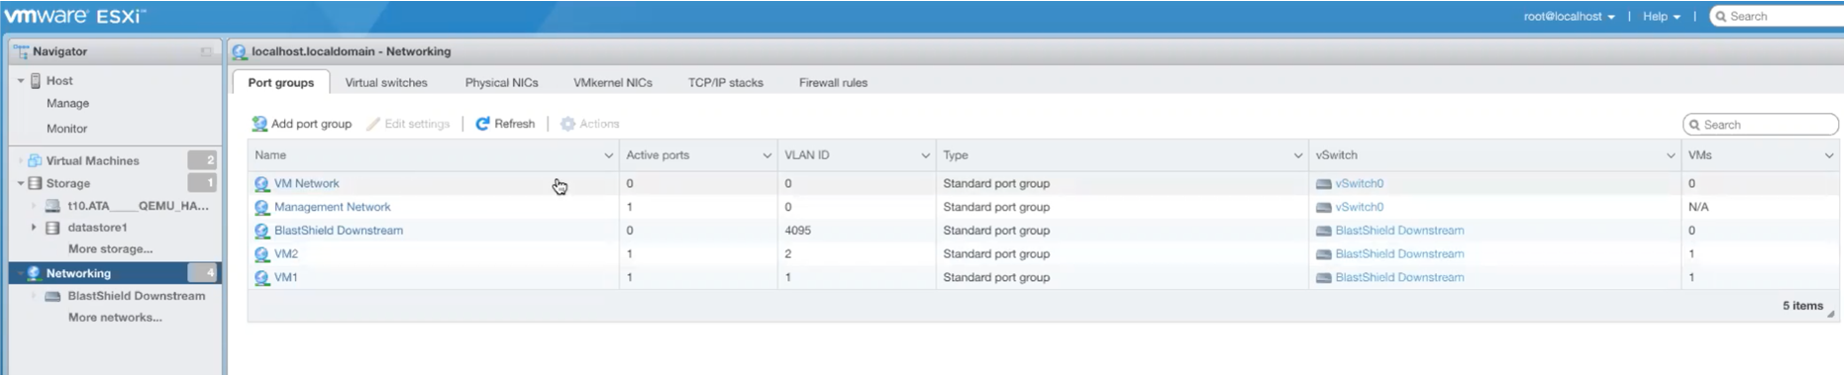
Task: Click the VLAN ID value 4095
Action: pos(798,231)
